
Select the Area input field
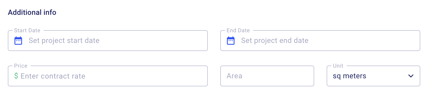click(267, 76)
